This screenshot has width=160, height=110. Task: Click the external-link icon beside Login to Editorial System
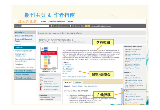click(126, 54)
